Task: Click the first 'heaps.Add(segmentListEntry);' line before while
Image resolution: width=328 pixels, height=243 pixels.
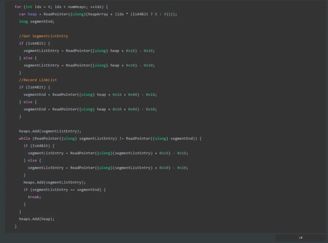Action: point(50,131)
